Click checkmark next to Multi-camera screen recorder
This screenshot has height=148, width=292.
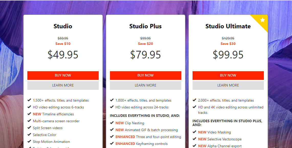tap(29, 121)
